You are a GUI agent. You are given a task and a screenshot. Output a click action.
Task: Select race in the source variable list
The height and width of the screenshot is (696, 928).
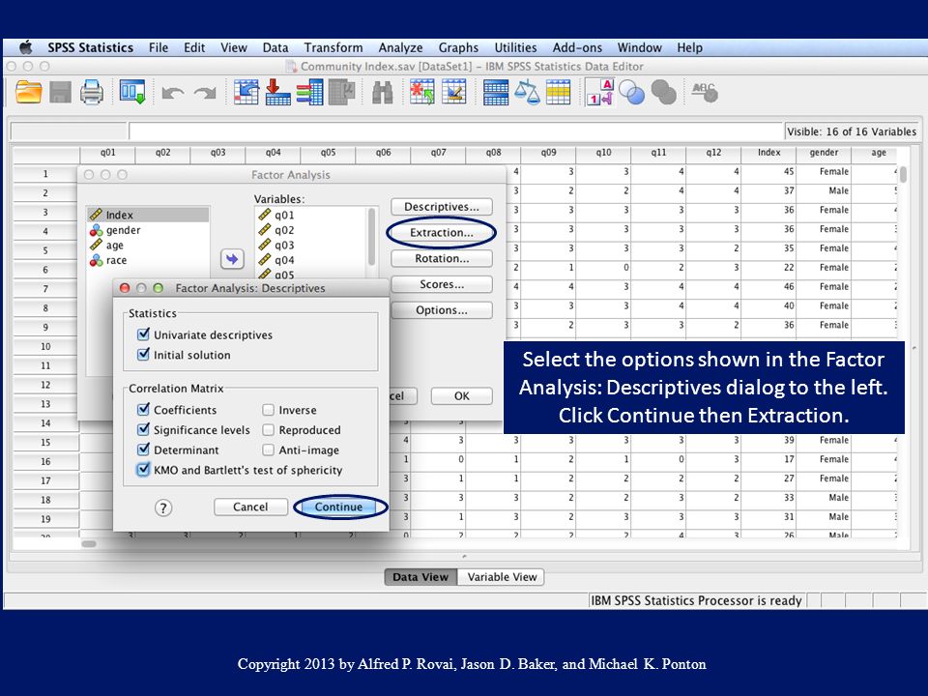[x=148, y=260]
